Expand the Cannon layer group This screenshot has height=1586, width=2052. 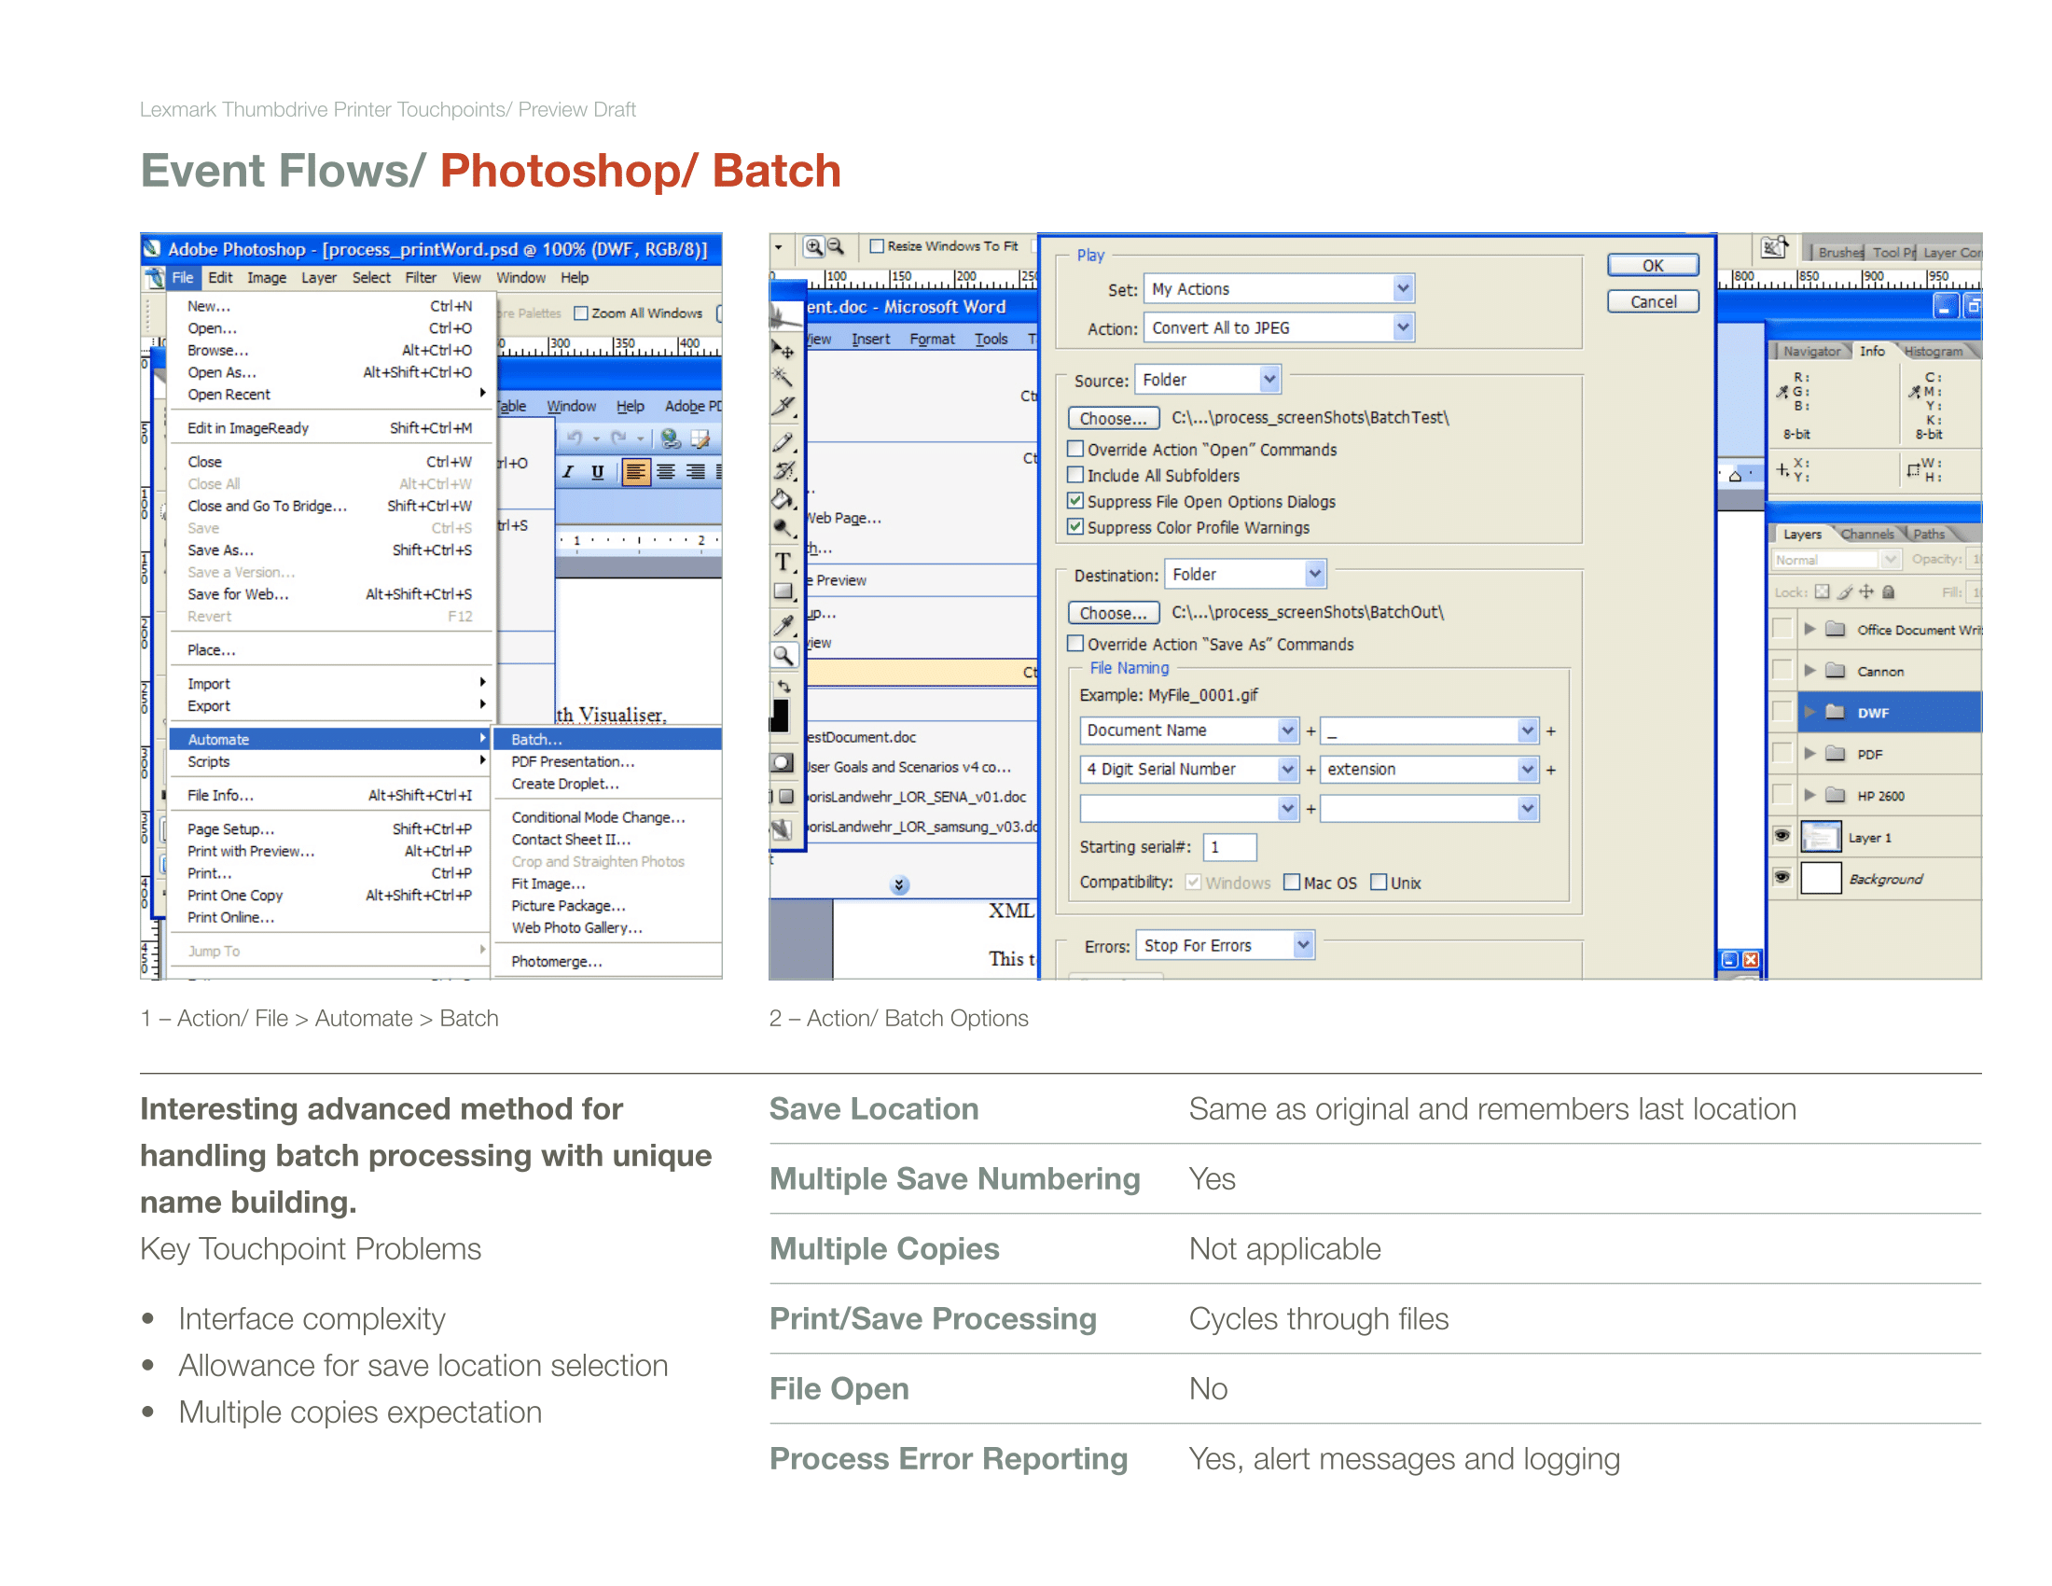click(1809, 671)
